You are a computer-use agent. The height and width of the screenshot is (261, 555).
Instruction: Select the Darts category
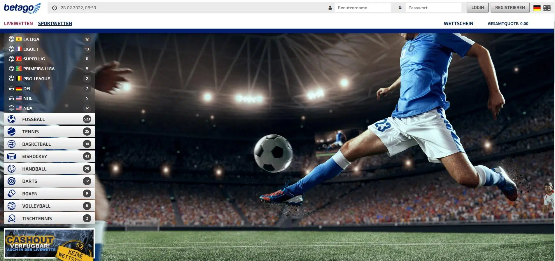tap(49, 181)
